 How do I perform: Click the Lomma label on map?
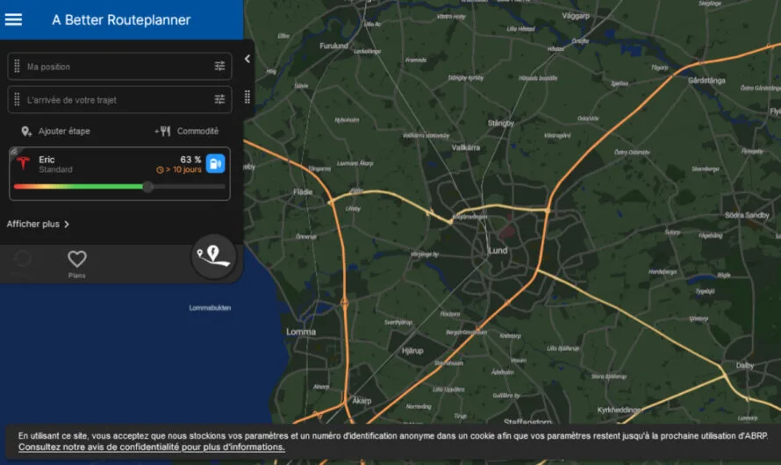coord(301,332)
